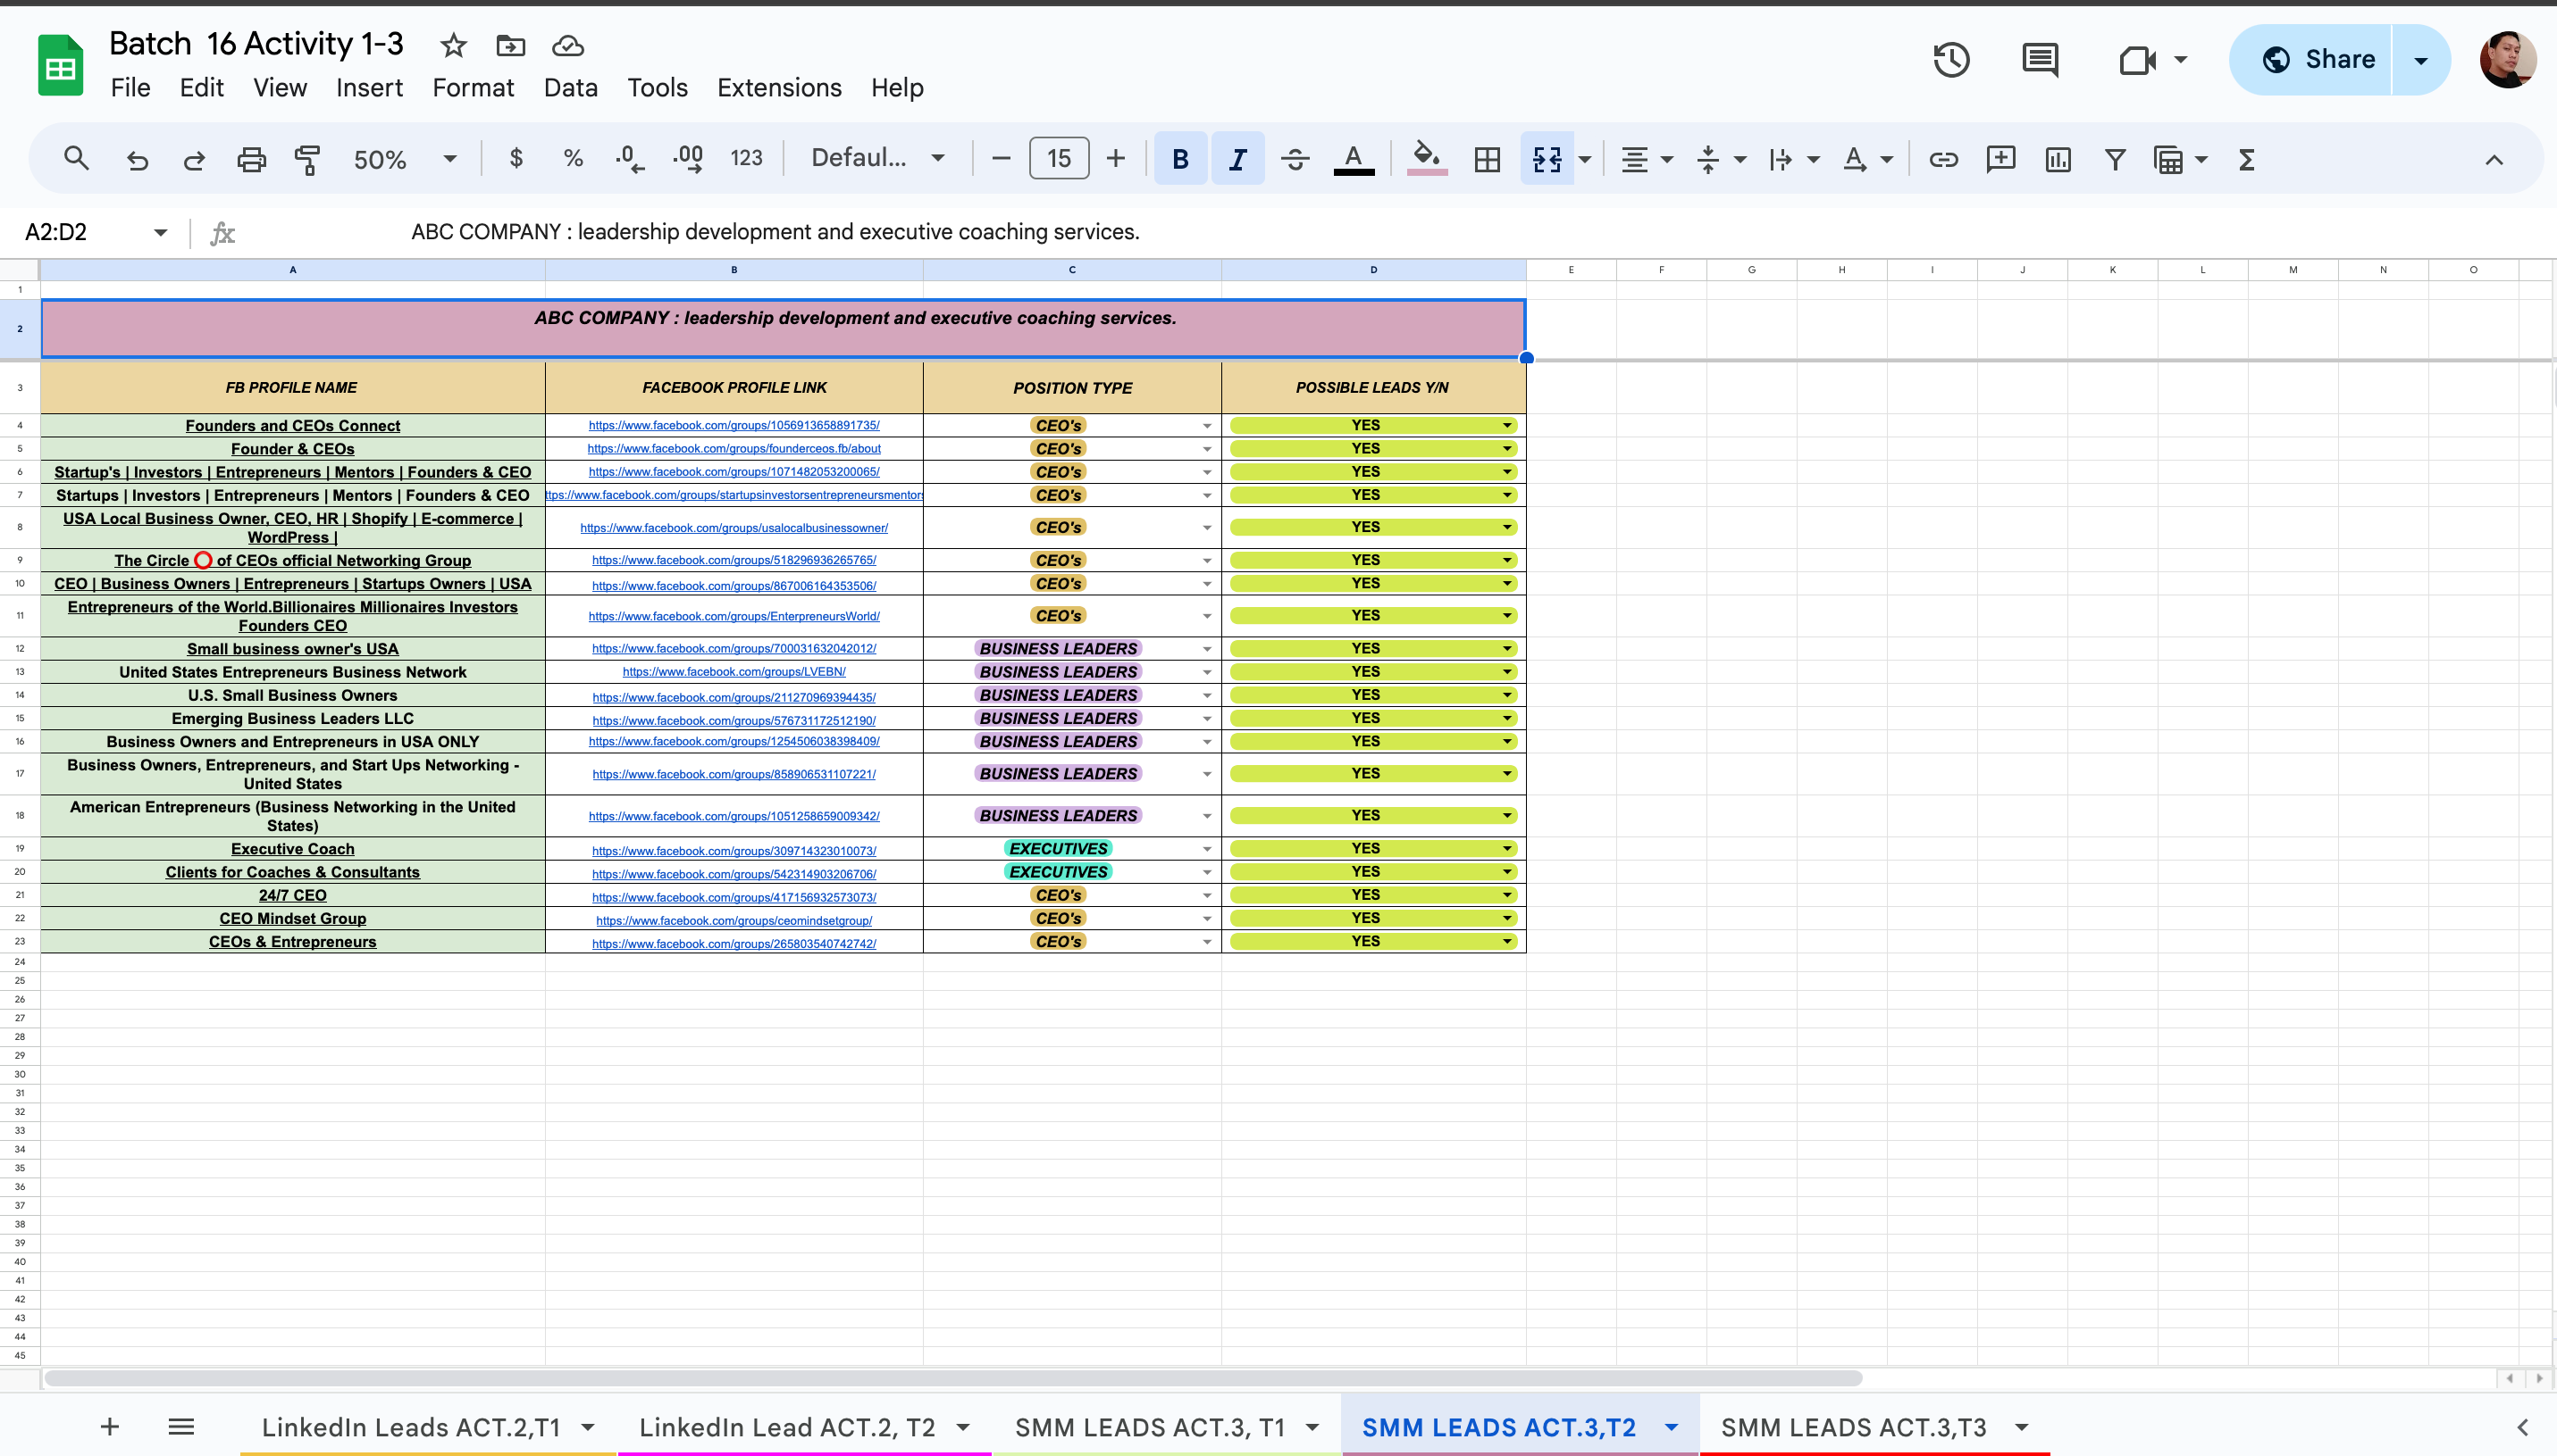Click the fill color paint bucket
Screen dimensions: 2557x1456
[1426, 157]
